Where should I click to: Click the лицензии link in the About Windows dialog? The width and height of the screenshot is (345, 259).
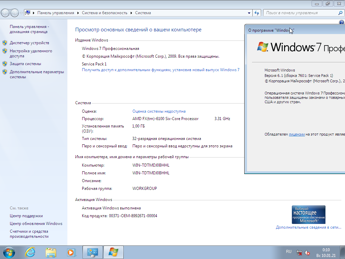[296, 134]
